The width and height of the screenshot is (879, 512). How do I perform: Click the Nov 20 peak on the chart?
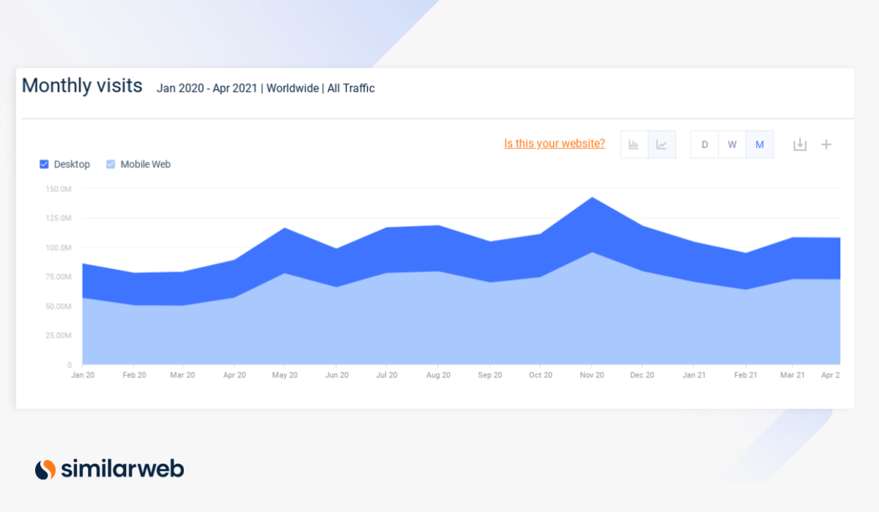coord(592,197)
